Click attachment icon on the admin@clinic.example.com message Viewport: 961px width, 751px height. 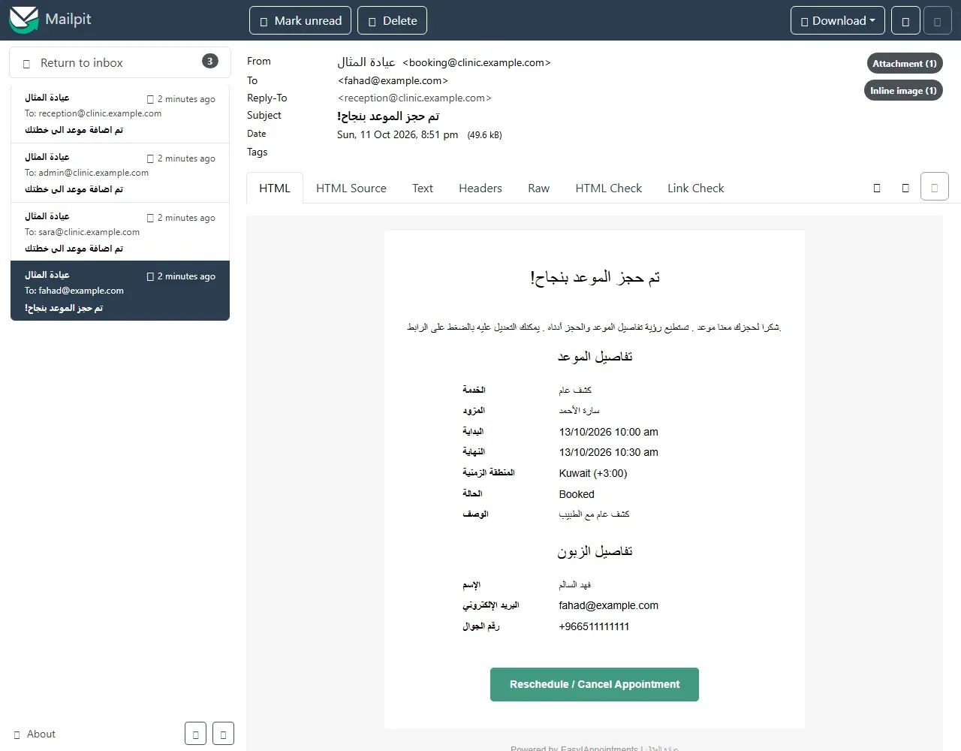click(150, 158)
